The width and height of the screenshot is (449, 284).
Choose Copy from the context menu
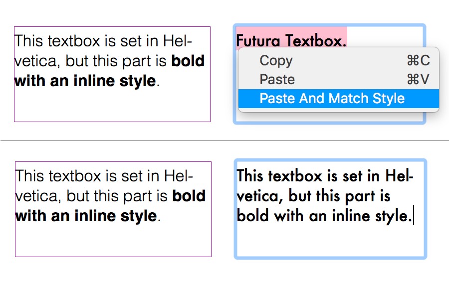(x=276, y=61)
